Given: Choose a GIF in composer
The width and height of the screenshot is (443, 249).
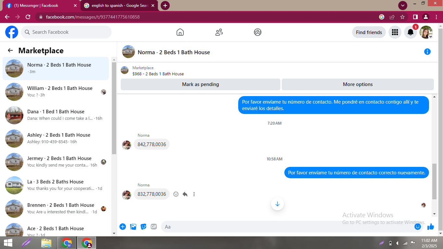Looking at the screenshot, I should [x=154, y=227].
